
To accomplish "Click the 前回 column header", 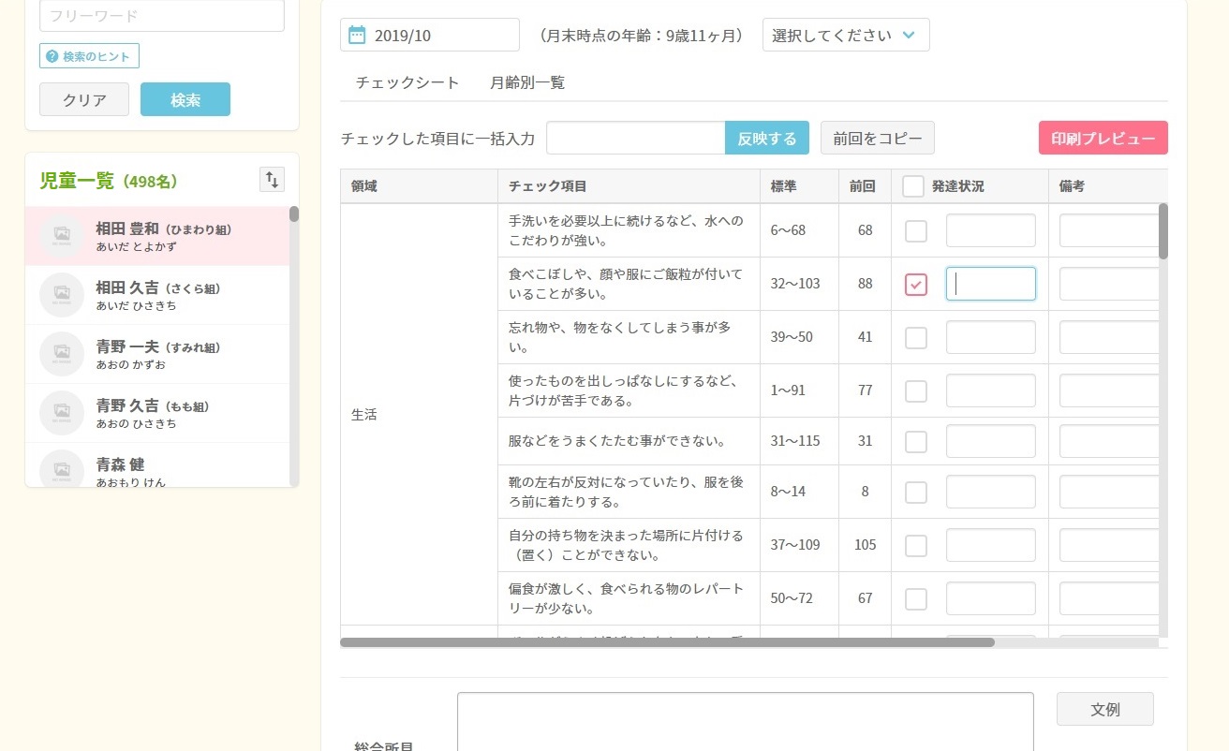I will [x=865, y=186].
